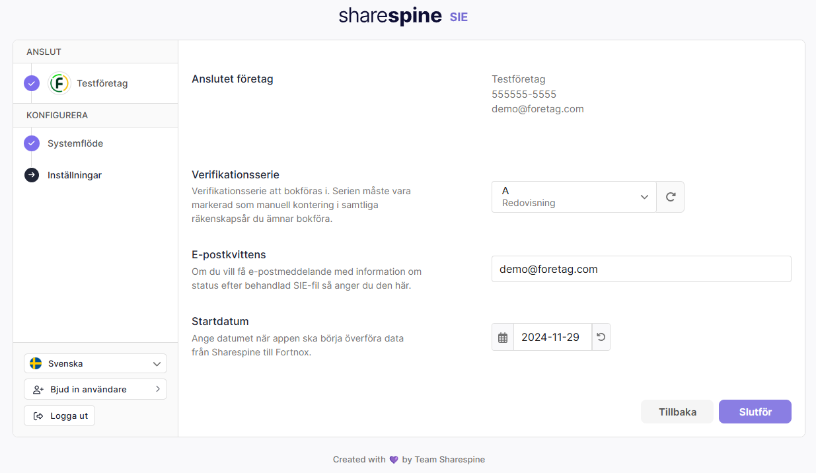The height and width of the screenshot is (473, 816).
Task: Click the E-postkvittens heading
Action: click(229, 255)
